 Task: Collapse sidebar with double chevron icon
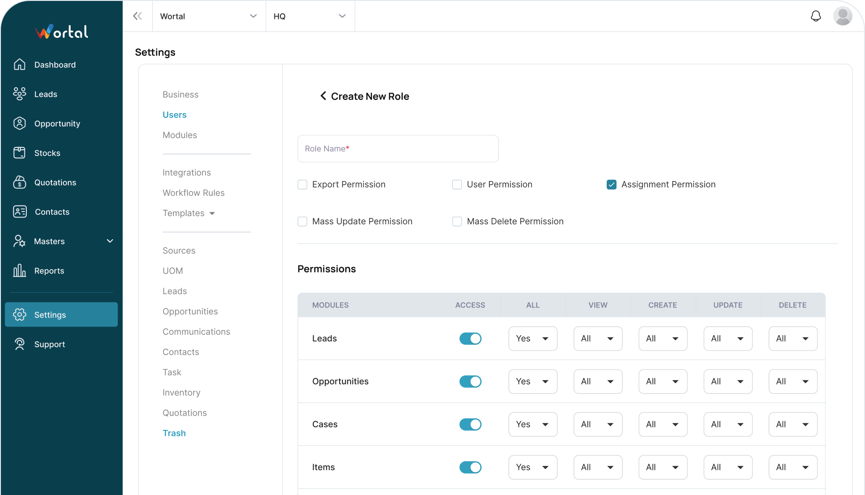pyautogui.click(x=137, y=16)
